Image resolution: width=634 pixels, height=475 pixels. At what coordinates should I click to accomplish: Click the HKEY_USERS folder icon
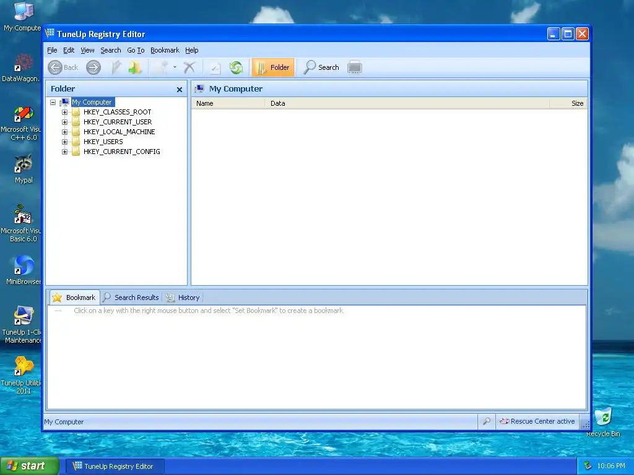(x=76, y=142)
